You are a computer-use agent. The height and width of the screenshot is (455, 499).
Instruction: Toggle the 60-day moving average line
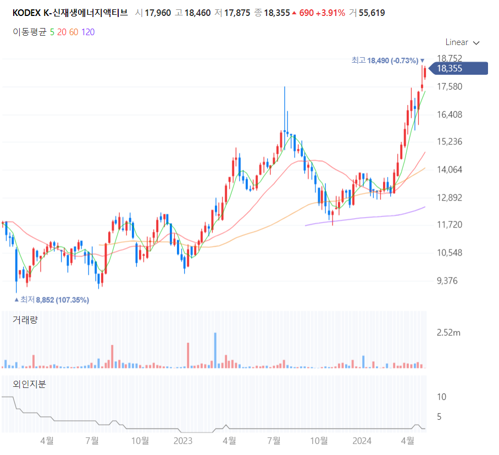point(74,32)
